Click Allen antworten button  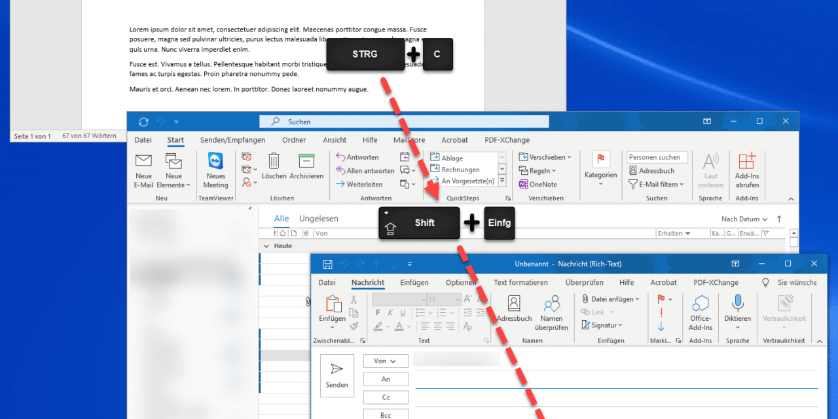tap(365, 171)
